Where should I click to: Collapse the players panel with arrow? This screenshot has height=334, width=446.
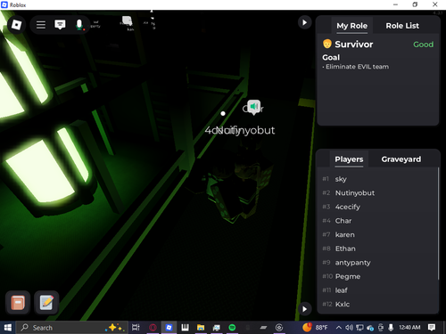point(305,309)
